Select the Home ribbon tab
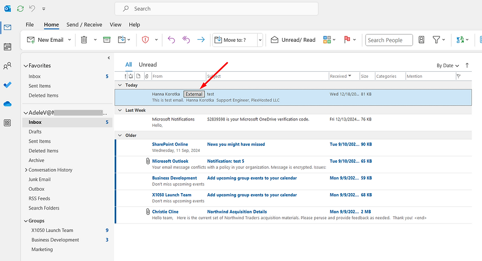Image resolution: width=482 pixels, height=261 pixels. coord(51,25)
